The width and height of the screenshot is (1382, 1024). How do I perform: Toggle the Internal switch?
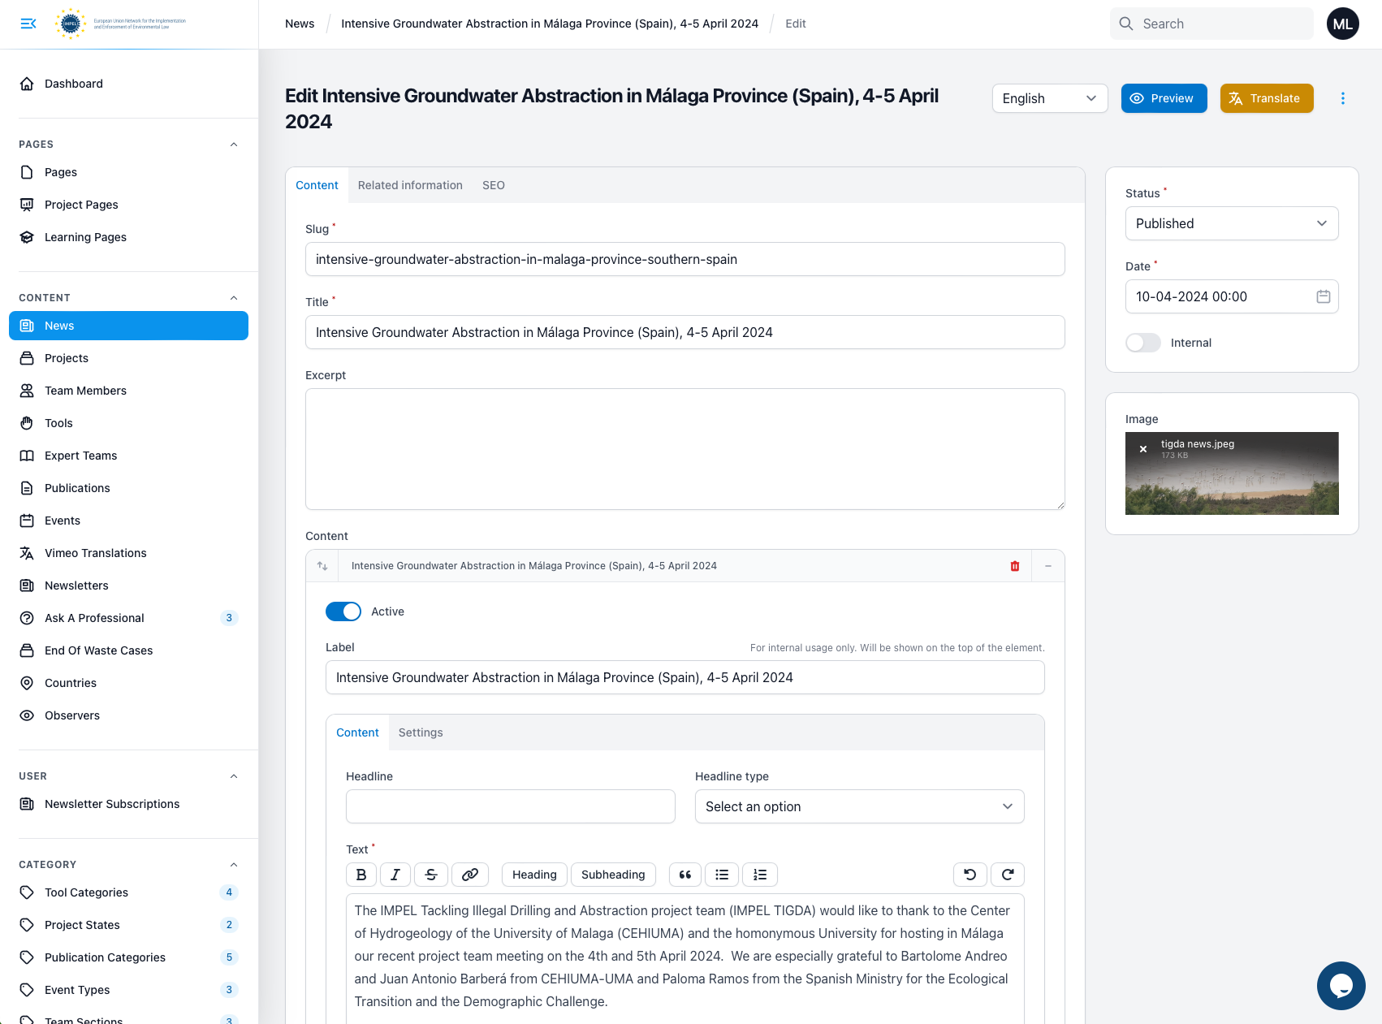pyautogui.click(x=1143, y=343)
